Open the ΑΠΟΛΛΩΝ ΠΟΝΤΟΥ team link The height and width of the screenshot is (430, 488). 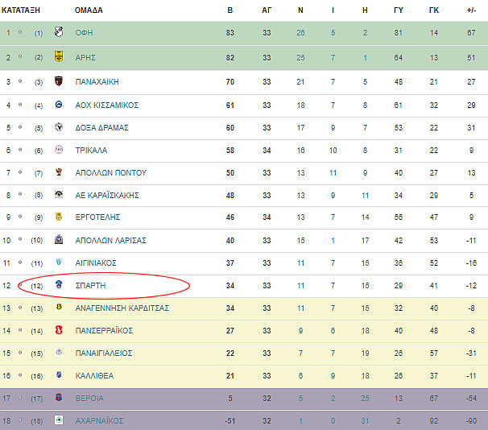(111, 172)
